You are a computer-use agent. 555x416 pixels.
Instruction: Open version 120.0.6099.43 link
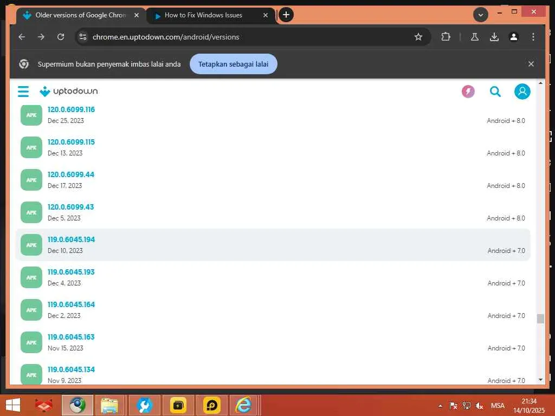pyautogui.click(x=71, y=207)
